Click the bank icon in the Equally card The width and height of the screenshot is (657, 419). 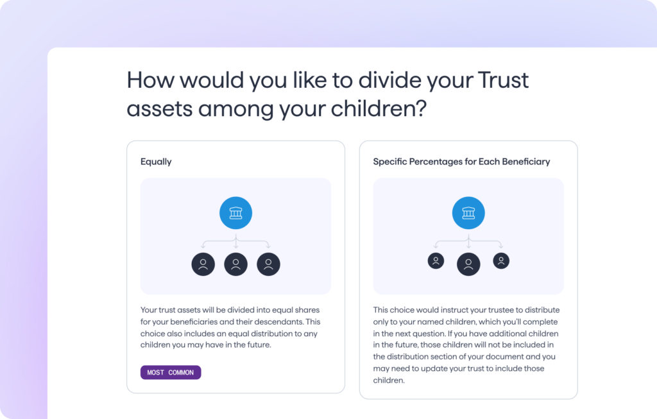[235, 213]
